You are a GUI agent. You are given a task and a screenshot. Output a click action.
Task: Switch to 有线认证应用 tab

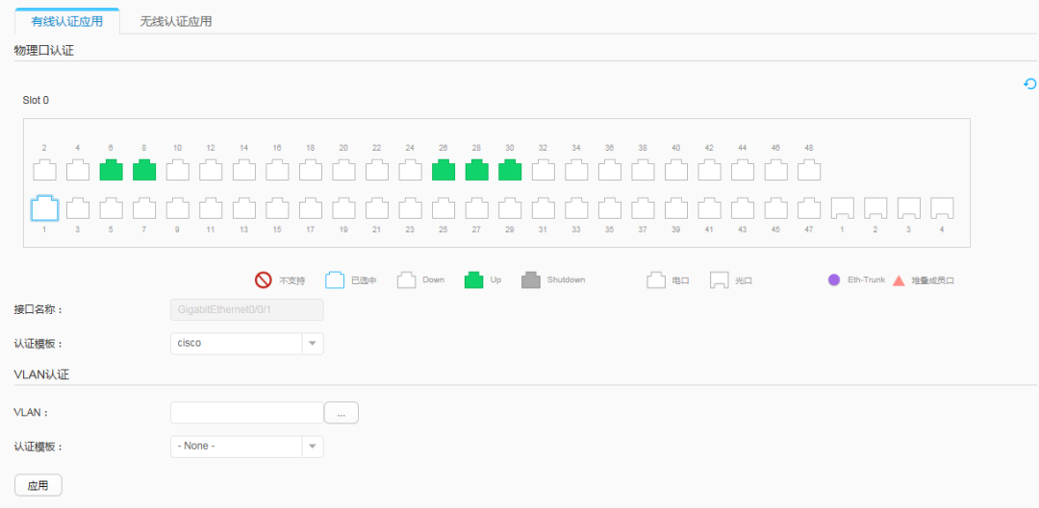pyautogui.click(x=67, y=21)
